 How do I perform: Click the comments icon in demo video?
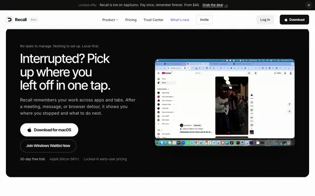pyautogui.click(x=252, y=110)
